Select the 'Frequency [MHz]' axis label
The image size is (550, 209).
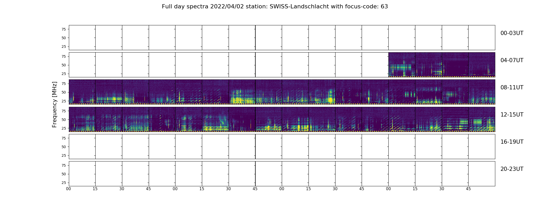coord(54,104)
